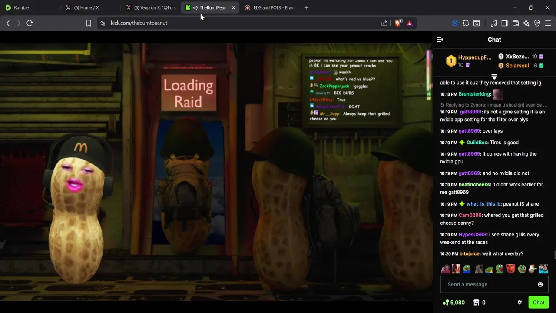Open HypesOSRS username in chat
The image size is (556, 313).
tap(473, 235)
